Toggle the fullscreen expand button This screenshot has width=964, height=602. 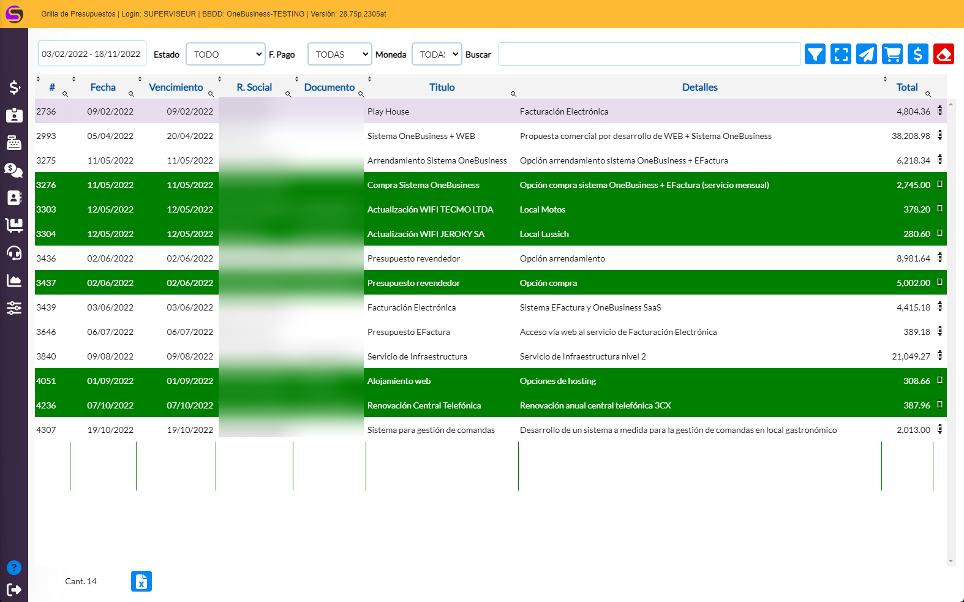tap(840, 55)
